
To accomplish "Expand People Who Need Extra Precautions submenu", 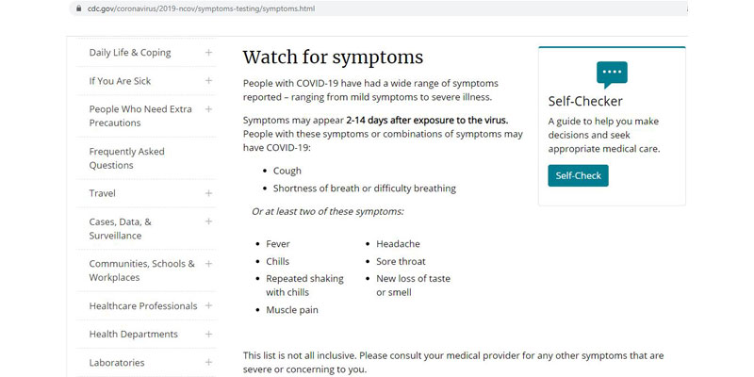I will (x=208, y=109).
